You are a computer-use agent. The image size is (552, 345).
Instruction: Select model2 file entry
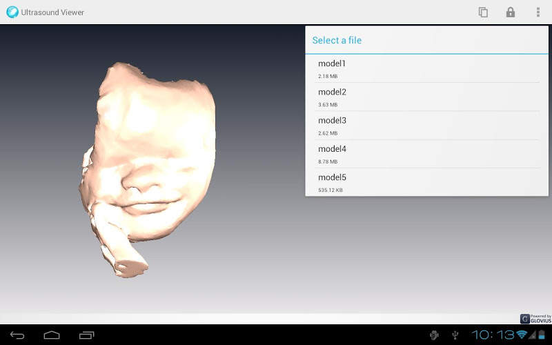click(x=426, y=97)
